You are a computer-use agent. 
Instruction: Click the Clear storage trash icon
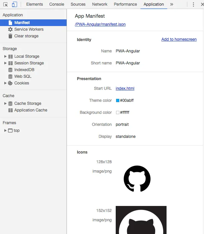(x=10, y=36)
